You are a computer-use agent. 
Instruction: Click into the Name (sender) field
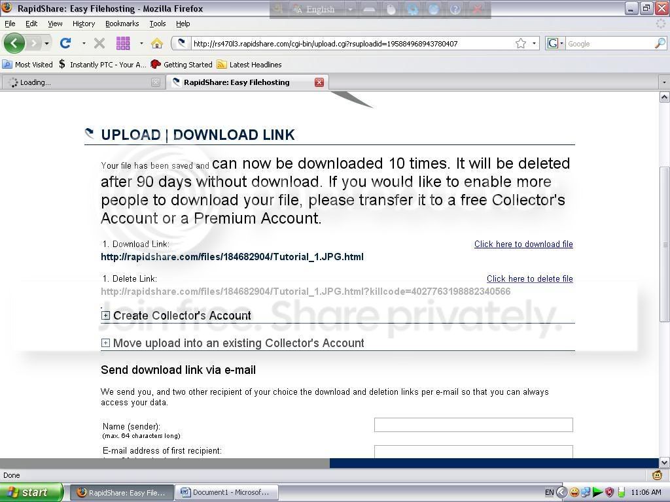(474, 425)
